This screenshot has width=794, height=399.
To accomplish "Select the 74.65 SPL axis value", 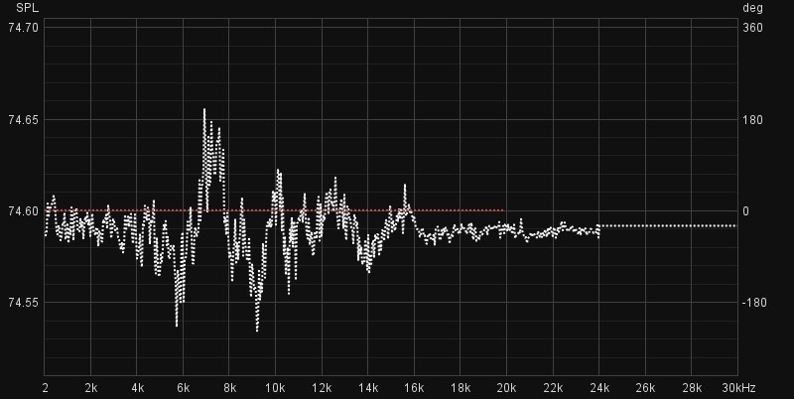I will (x=23, y=120).
